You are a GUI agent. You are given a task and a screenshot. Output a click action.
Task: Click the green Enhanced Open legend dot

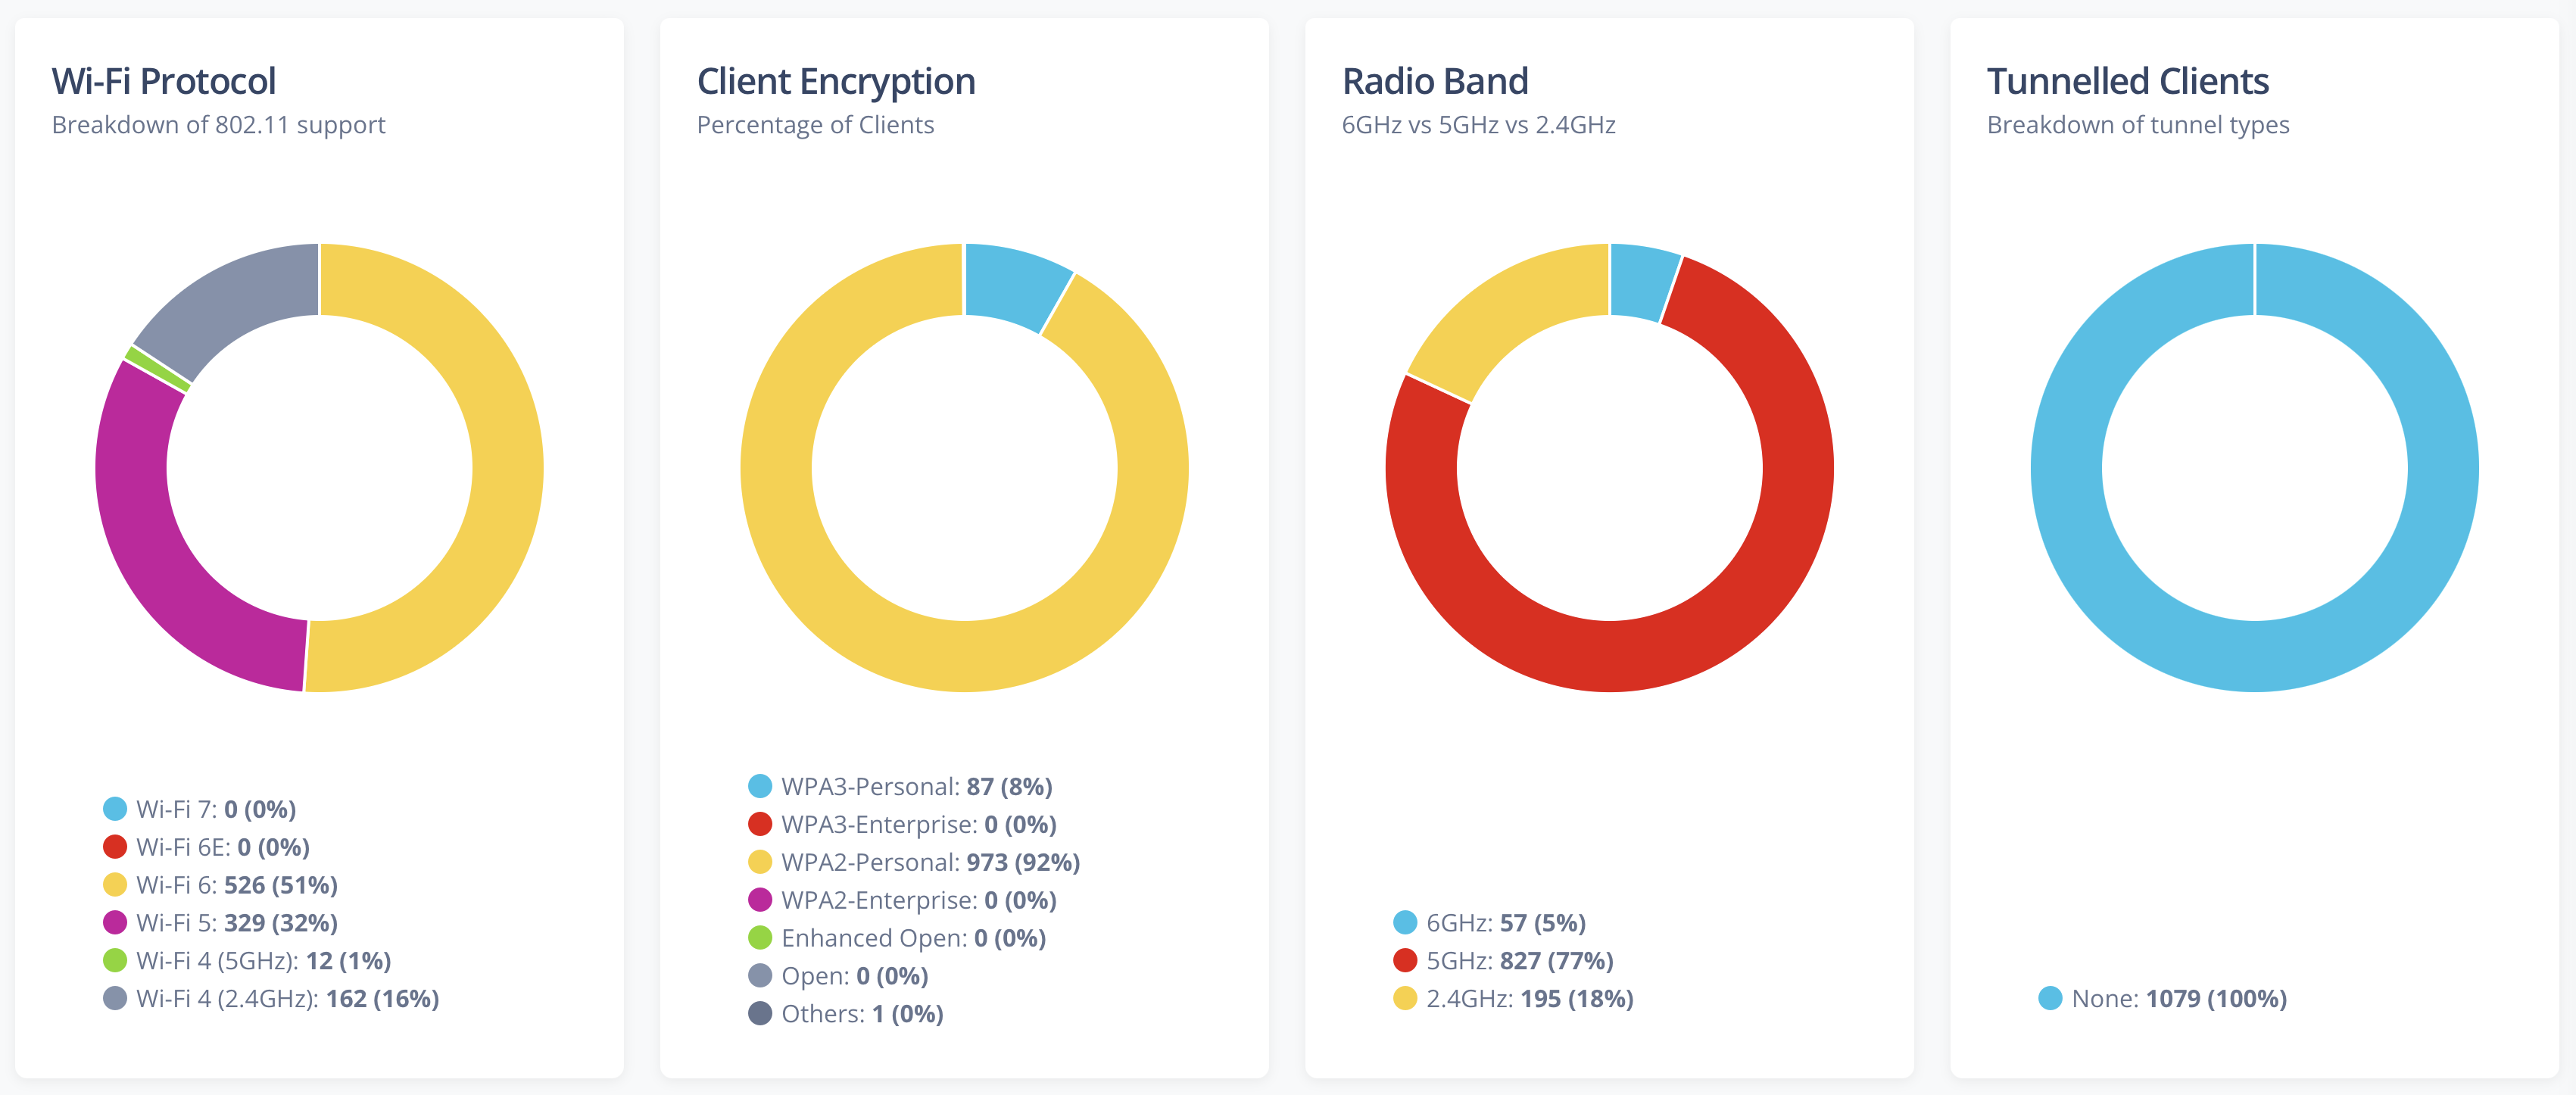(x=760, y=939)
